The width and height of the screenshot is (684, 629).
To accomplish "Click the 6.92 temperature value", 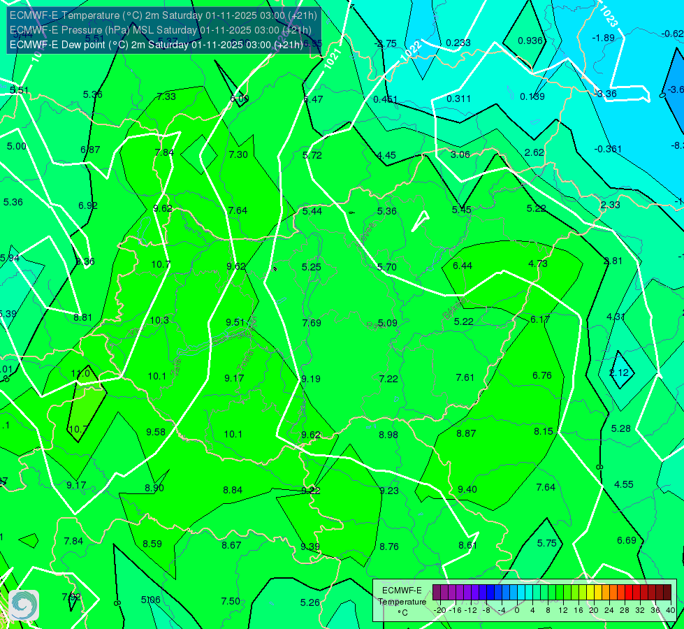I will (x=88, y=205).
